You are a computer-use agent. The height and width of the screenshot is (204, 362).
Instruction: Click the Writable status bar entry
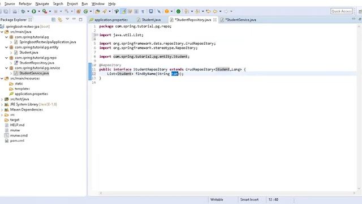[217, 199]
